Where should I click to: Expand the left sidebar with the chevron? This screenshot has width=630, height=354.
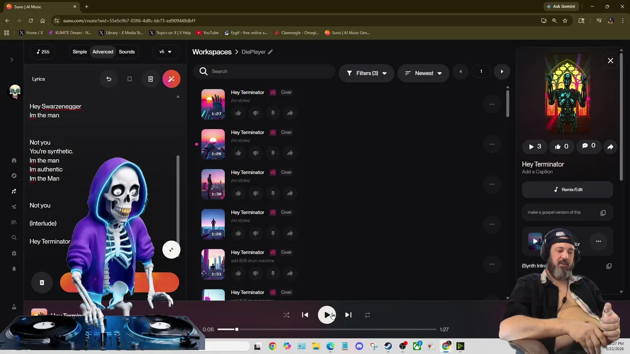[12, 59]
